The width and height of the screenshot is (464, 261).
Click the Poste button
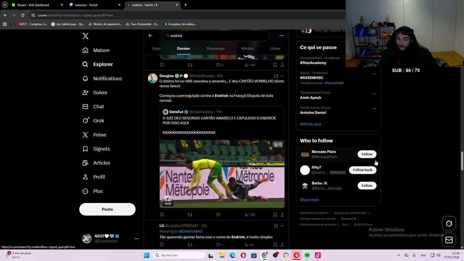107,209
